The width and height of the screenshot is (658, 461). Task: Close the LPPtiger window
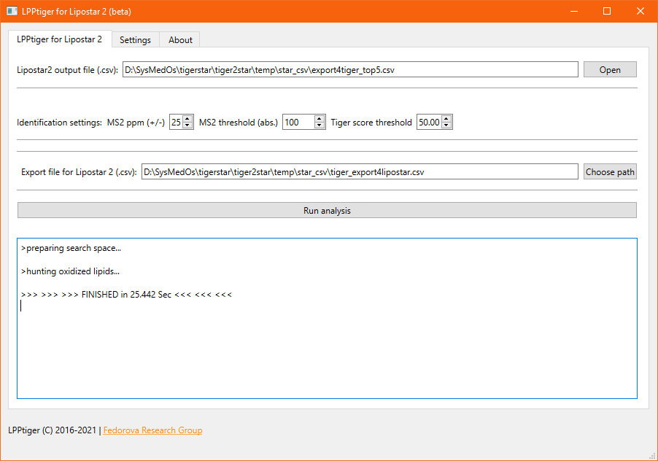pyautogui.click(x=640, y=12)
